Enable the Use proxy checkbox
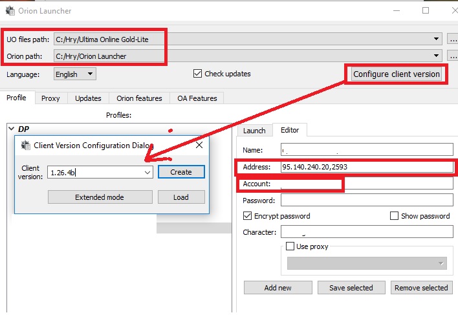This screenshot has width=458, height=315. click(x=290, y=246)
